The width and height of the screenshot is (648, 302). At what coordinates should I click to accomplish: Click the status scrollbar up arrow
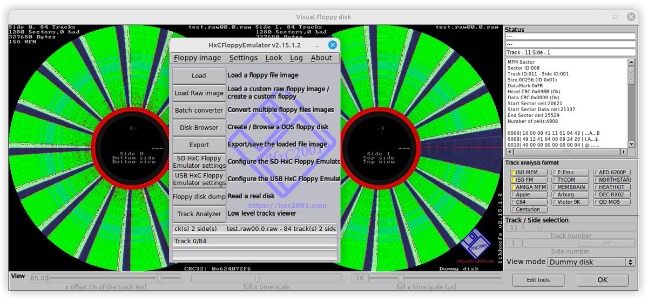[632, 62]
